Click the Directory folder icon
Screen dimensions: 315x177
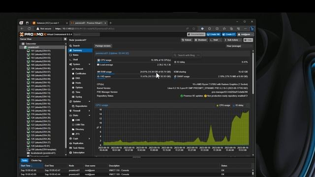pyautogui.click(x=73, y=129)
